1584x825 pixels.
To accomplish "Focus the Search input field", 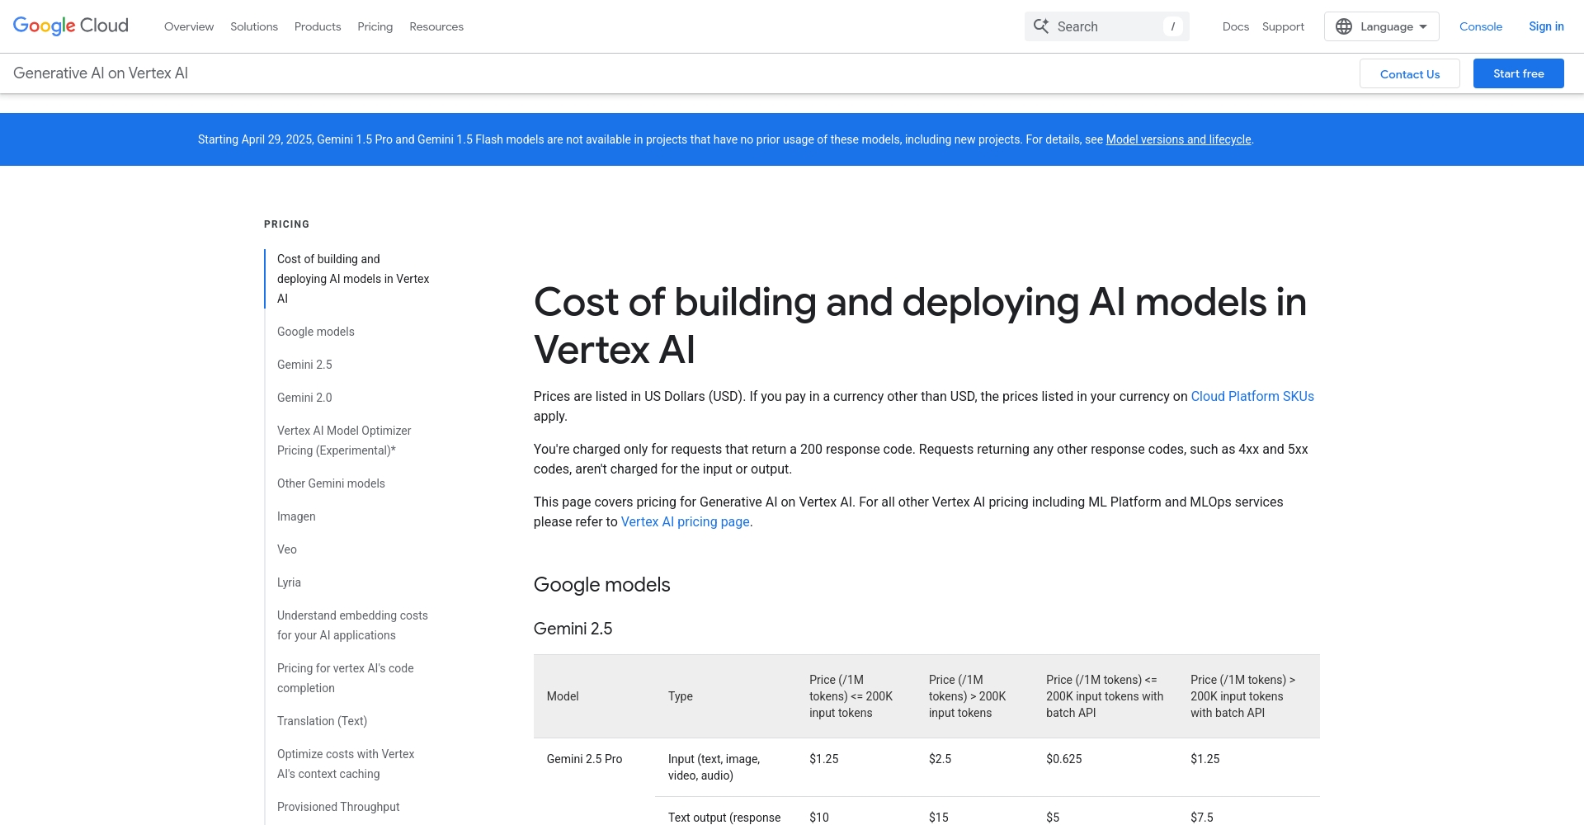I will (x=1107, y=26).
